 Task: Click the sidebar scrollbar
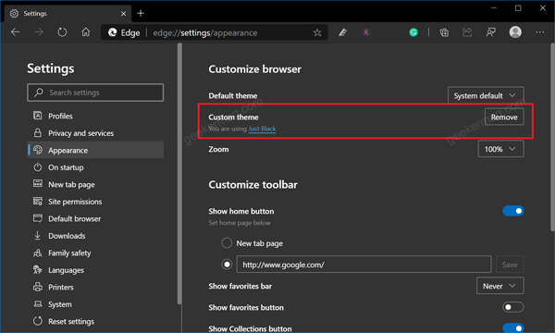coord(179,173)
